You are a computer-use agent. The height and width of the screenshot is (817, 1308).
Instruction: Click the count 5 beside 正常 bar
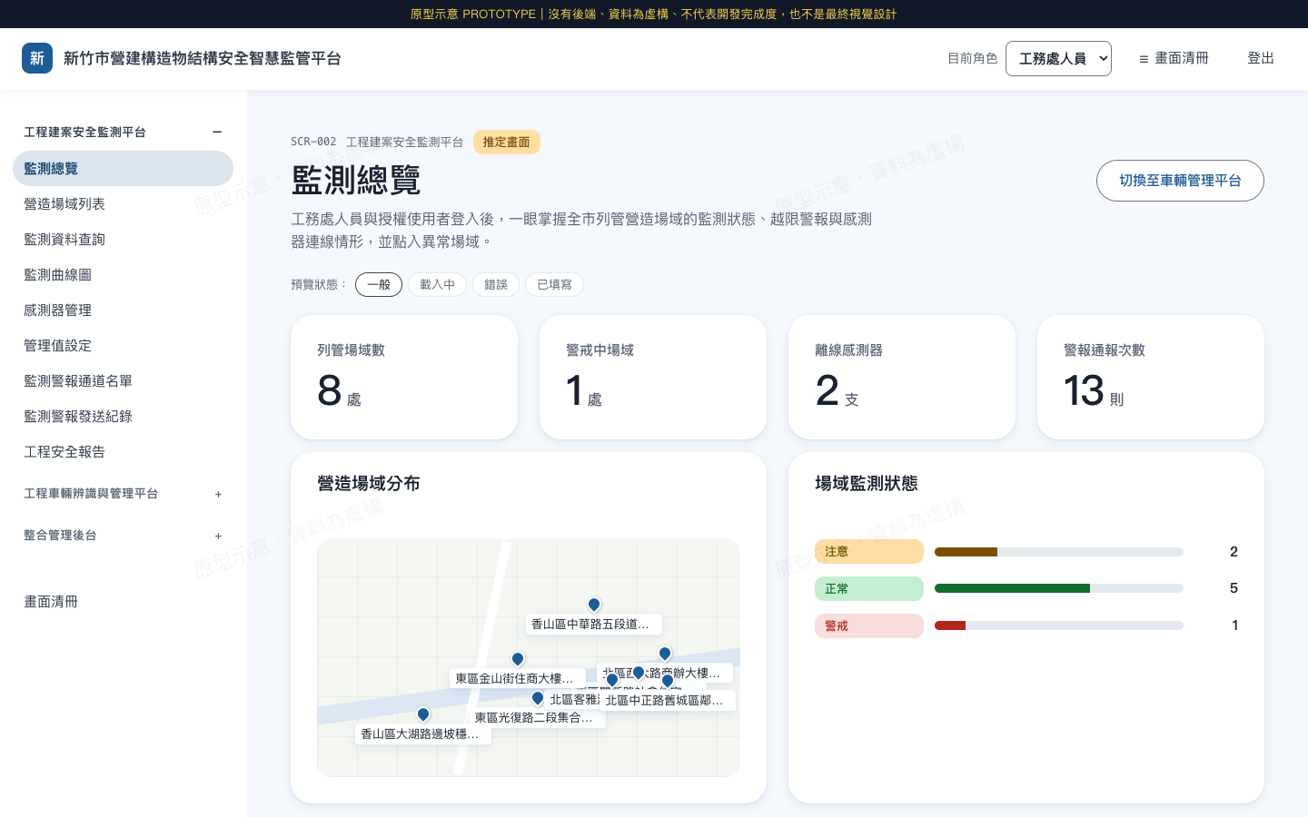(x=1234, y=588)
